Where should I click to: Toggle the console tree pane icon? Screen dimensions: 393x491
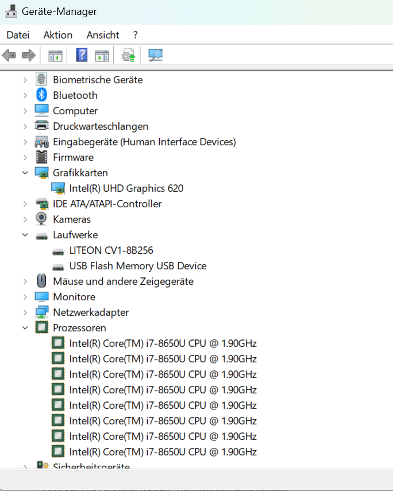coord(56,56)
